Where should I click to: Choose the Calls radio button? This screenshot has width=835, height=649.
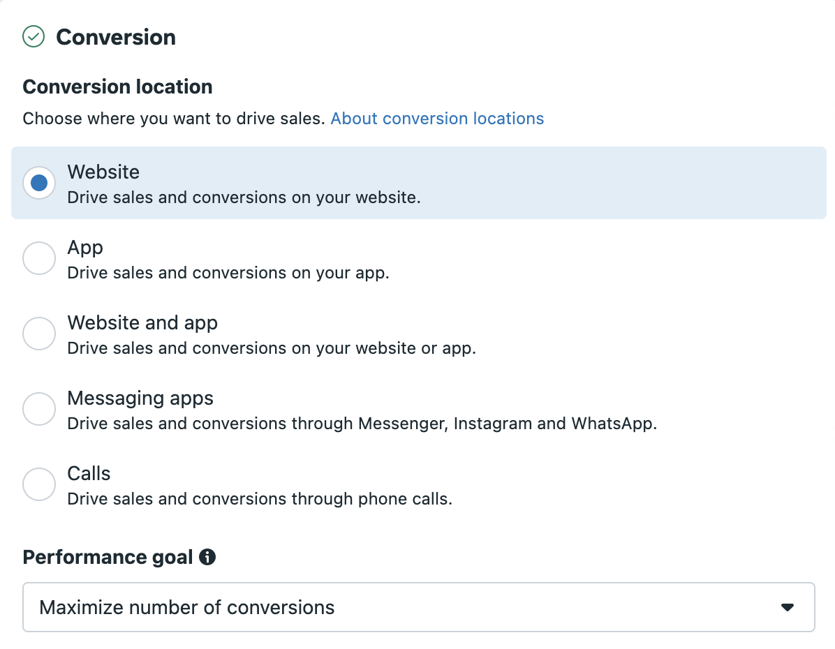[39, 484]
